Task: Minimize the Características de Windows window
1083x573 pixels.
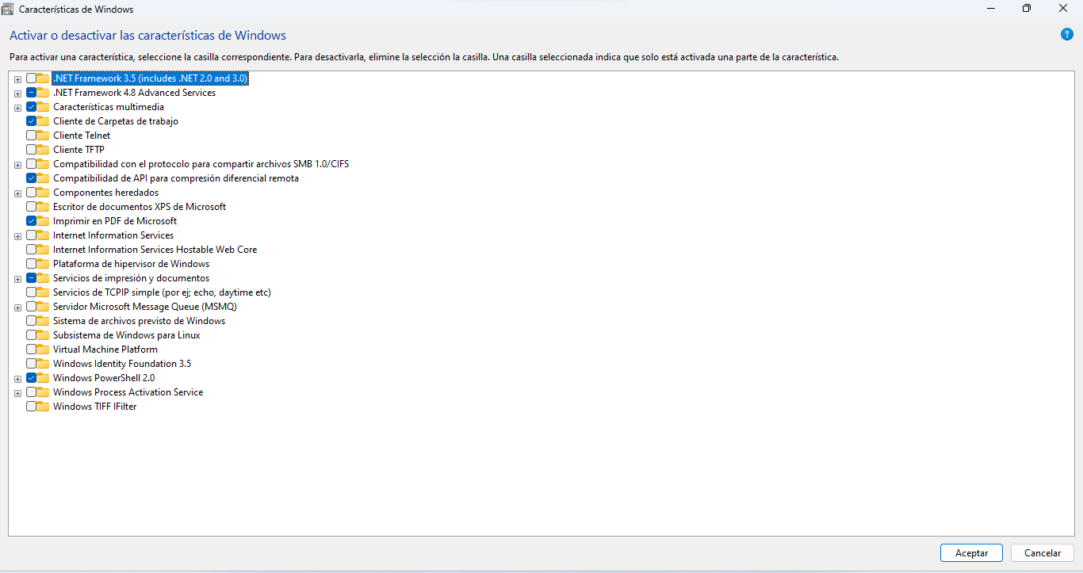Action: click(991, 9)
